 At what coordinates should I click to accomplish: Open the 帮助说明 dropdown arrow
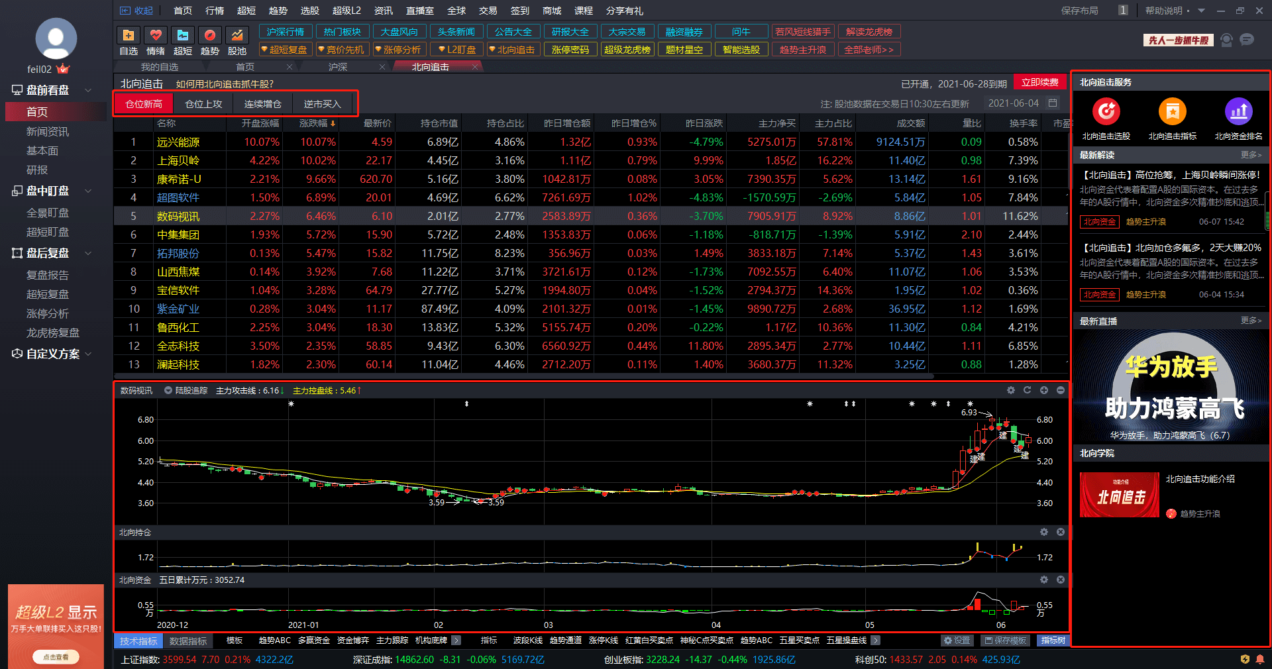tap(1202, 11)
